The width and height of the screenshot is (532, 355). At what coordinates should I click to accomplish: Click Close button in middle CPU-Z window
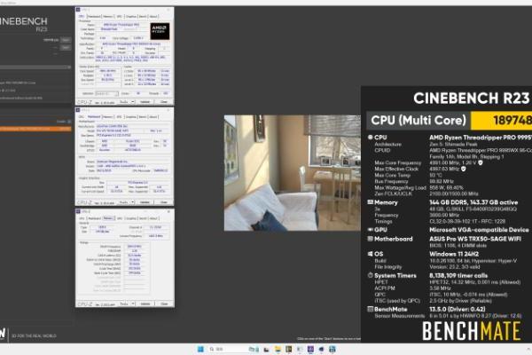163,202
